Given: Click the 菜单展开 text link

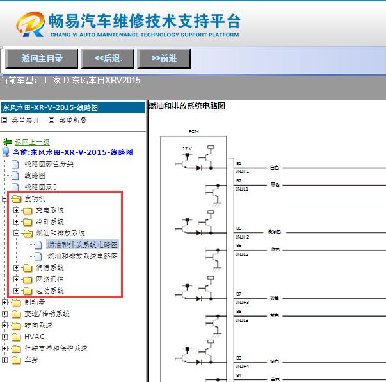Looking at the screenshot, I should 26,120.
